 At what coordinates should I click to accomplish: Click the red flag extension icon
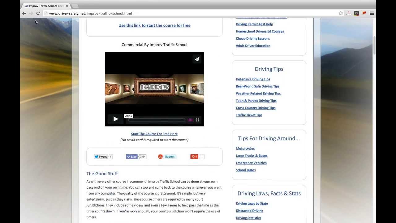364,13
